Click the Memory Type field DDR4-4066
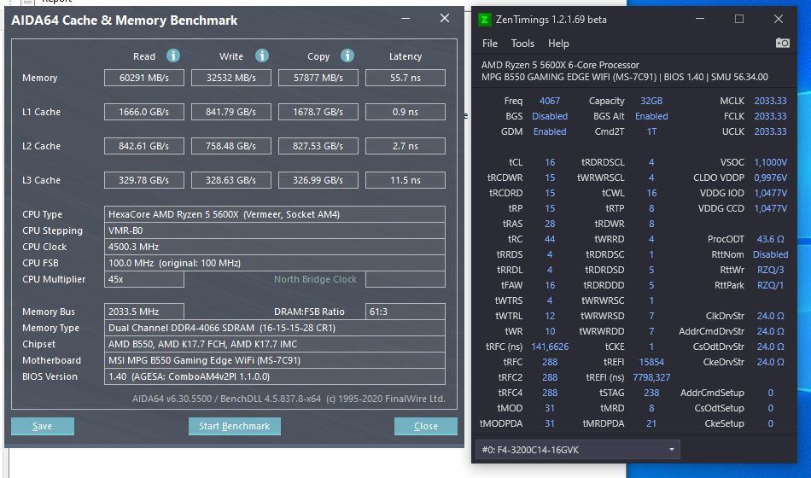The image size is (811, 478). (275, 328)
